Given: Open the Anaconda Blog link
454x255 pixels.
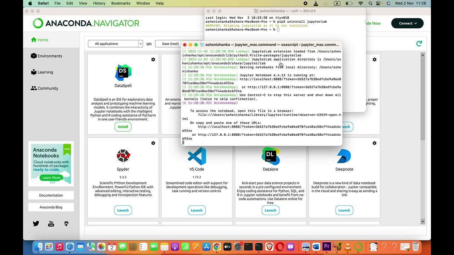Looking at the screenshot, I should point(51,207).
